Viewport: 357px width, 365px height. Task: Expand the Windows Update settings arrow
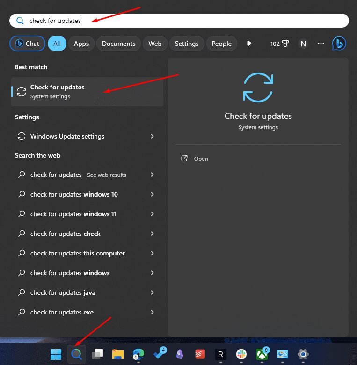click(152, 136)
